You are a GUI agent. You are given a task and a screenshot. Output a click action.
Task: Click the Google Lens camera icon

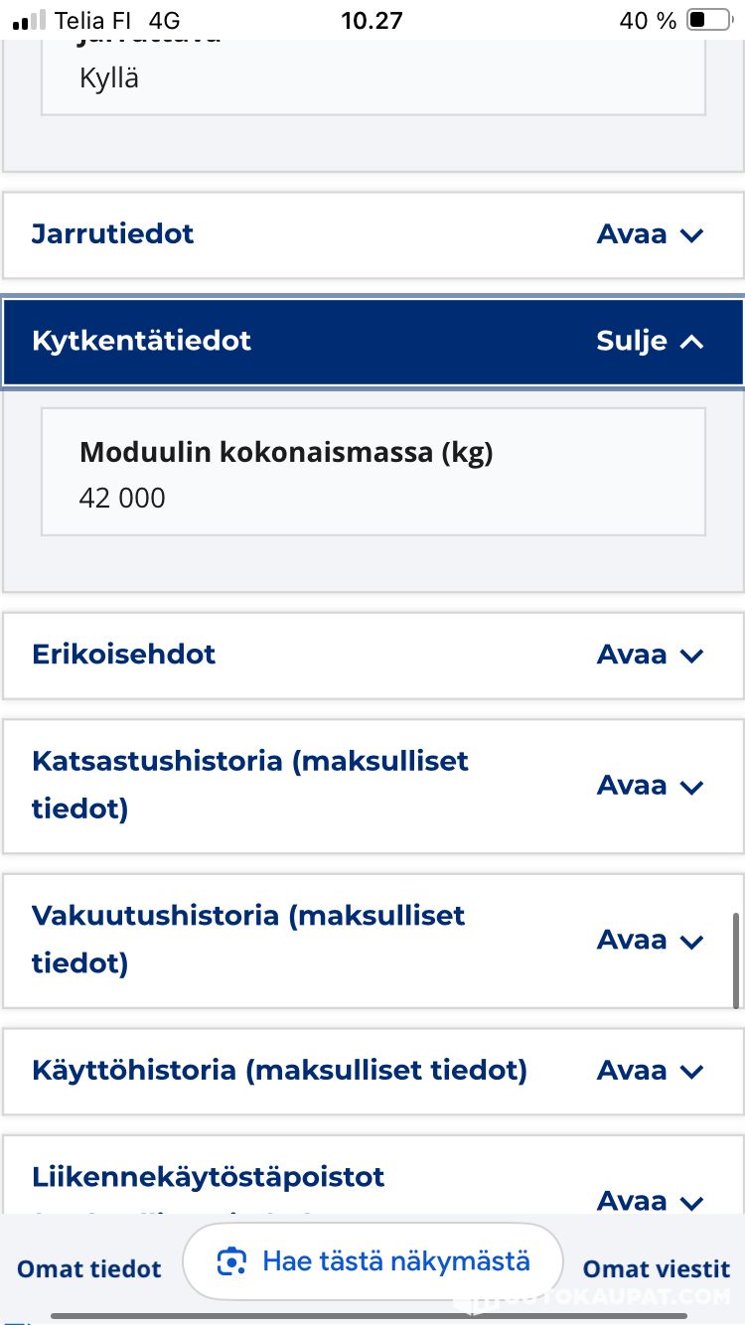click(231, 1262)
